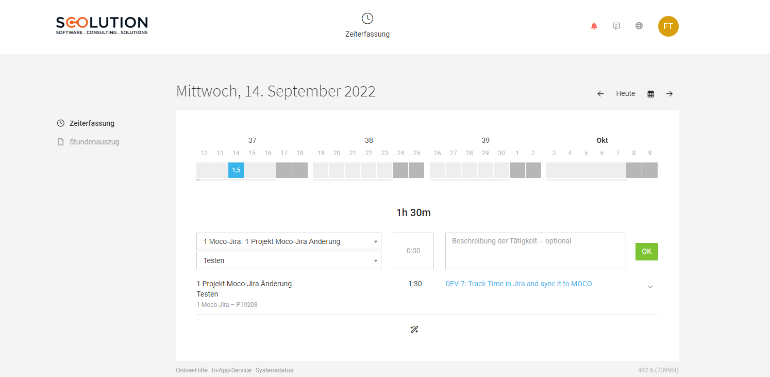Select the highlighted day 14 cell
Viewport: 770px width, 377px height.
(x=236, y=170)
